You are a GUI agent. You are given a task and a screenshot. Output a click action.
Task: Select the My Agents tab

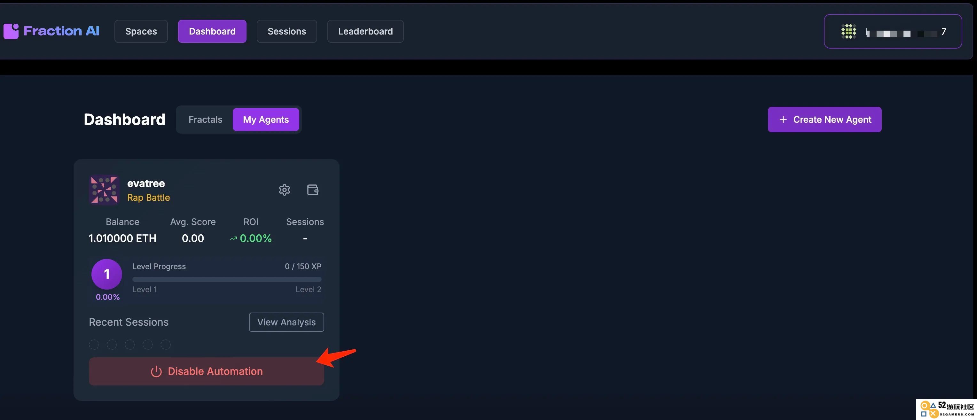pos(266,120)
